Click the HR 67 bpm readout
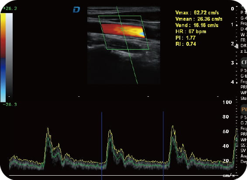Screen dimensions: 247x180 pyautogui.click(x=191, y=31)
